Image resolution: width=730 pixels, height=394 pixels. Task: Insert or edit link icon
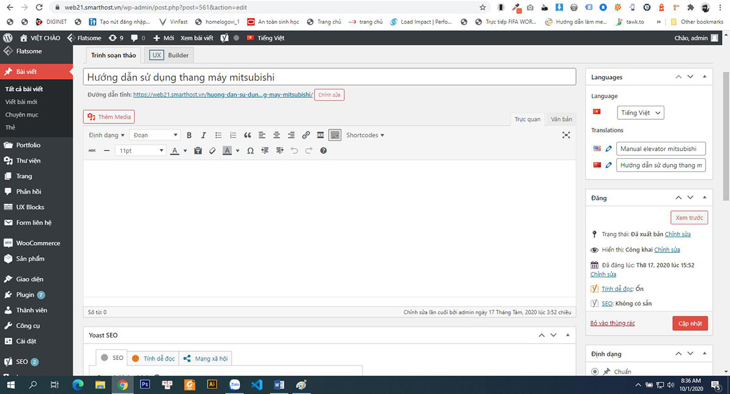306,135
